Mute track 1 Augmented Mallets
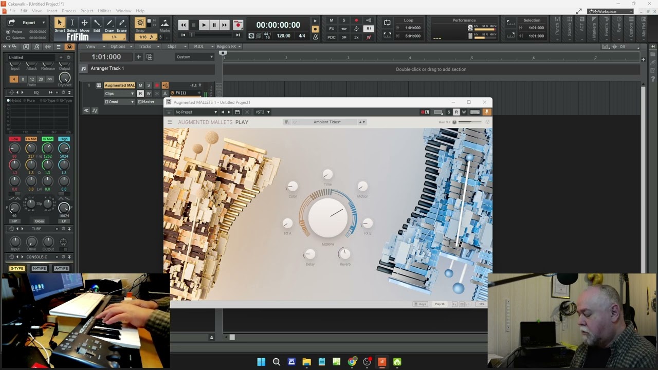 140,85
